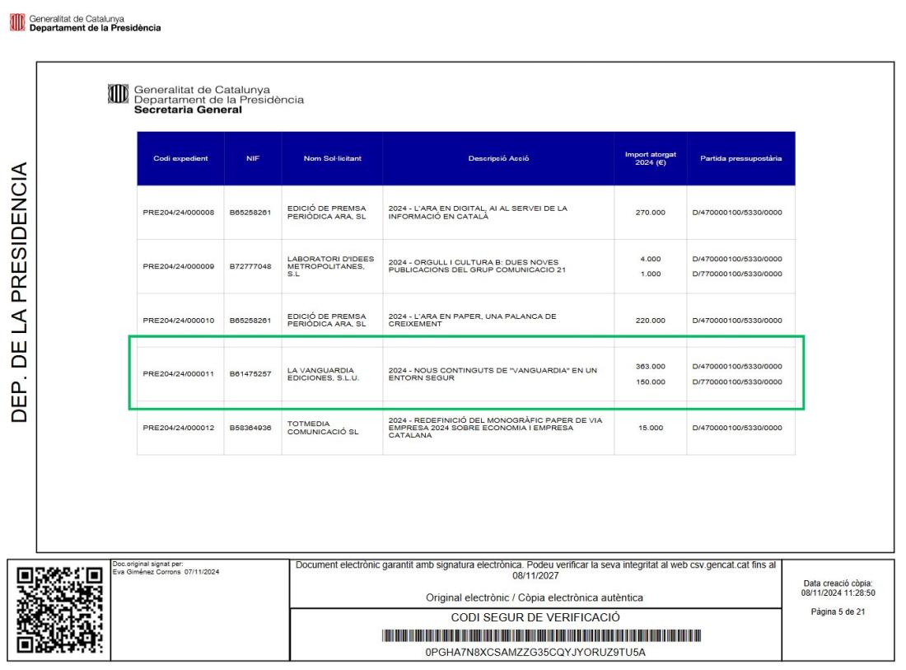Select the 'Codi expedient' column header

[x=180, y=158]
